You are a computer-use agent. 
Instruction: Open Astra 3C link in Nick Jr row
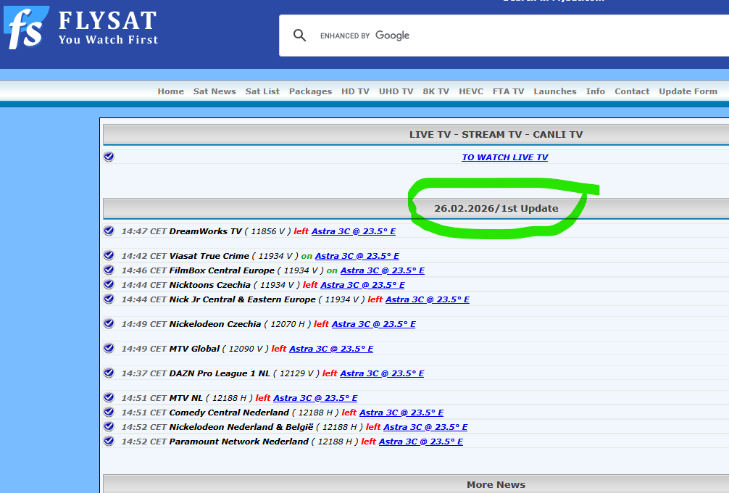[428, 299]
